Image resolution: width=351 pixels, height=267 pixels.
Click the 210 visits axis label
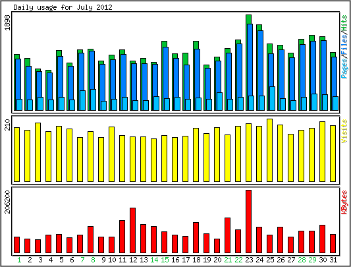click(7, 125)
